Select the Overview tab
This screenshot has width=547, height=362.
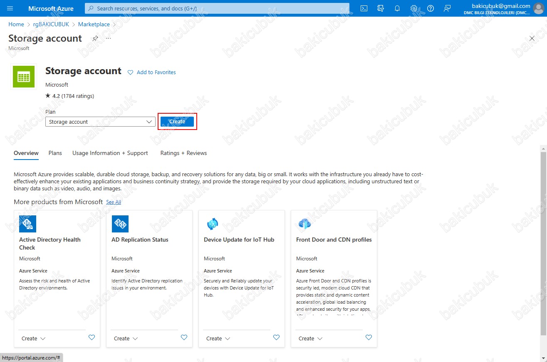pos(26,153)
